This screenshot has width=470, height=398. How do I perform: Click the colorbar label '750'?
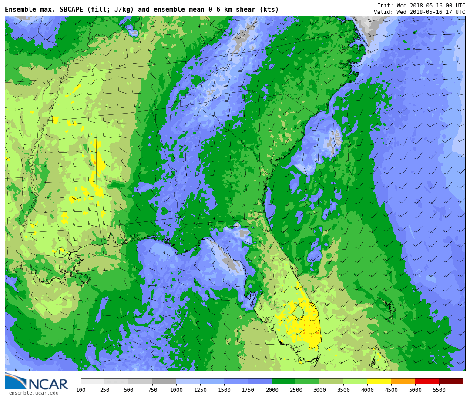(x=153, y=390)
